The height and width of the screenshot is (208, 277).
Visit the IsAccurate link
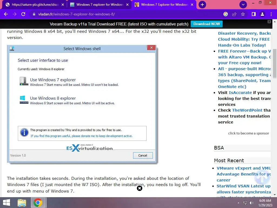(x=240, y=93)
